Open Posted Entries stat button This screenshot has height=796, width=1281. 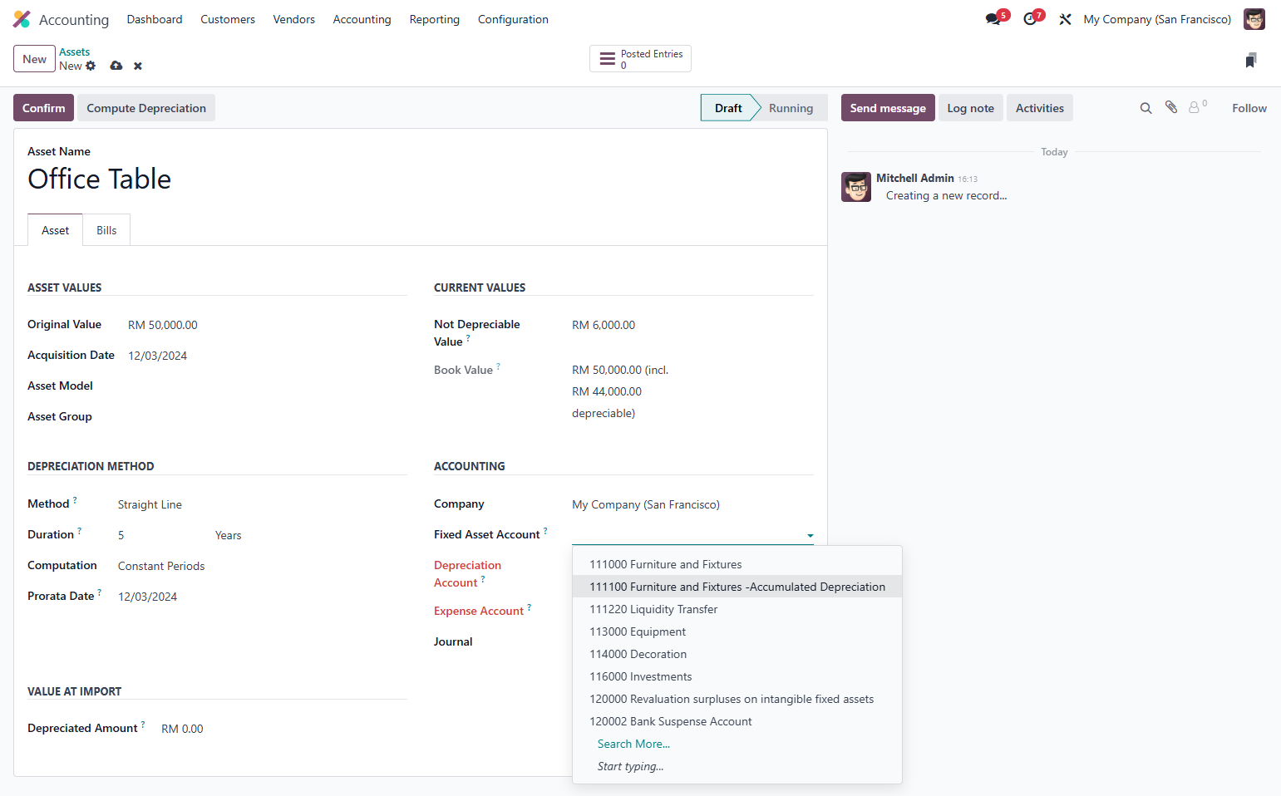(x=640, y=59)
